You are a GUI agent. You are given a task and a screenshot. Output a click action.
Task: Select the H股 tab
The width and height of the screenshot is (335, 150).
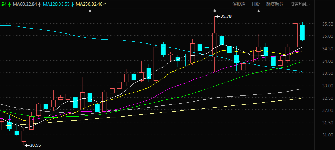[x=256, y=4]
